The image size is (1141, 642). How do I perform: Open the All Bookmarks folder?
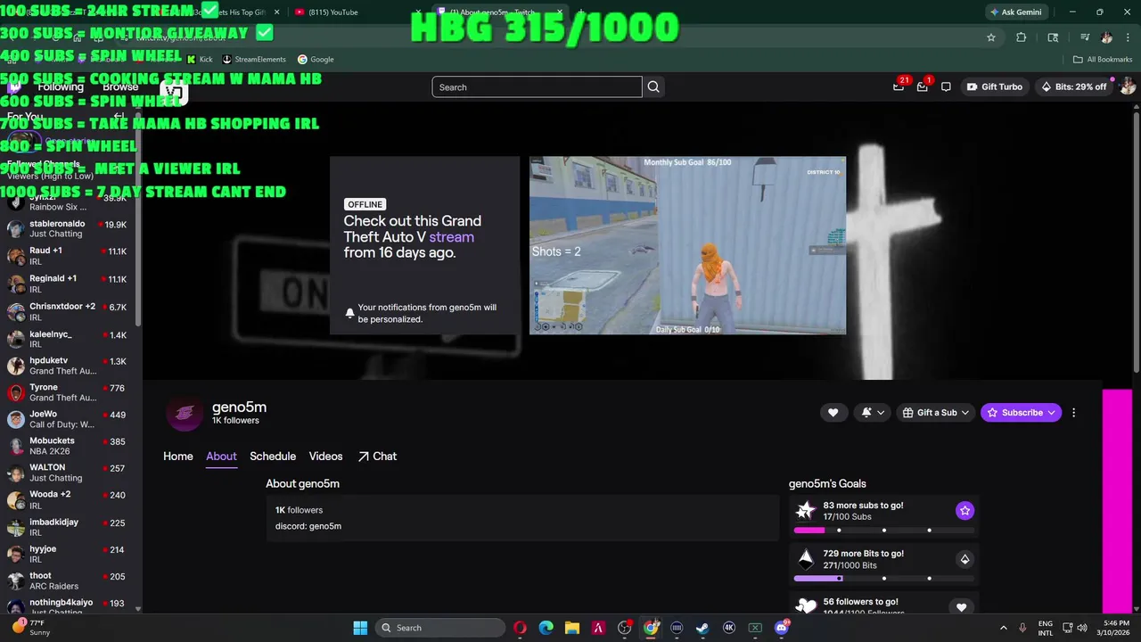point(1103,60)
